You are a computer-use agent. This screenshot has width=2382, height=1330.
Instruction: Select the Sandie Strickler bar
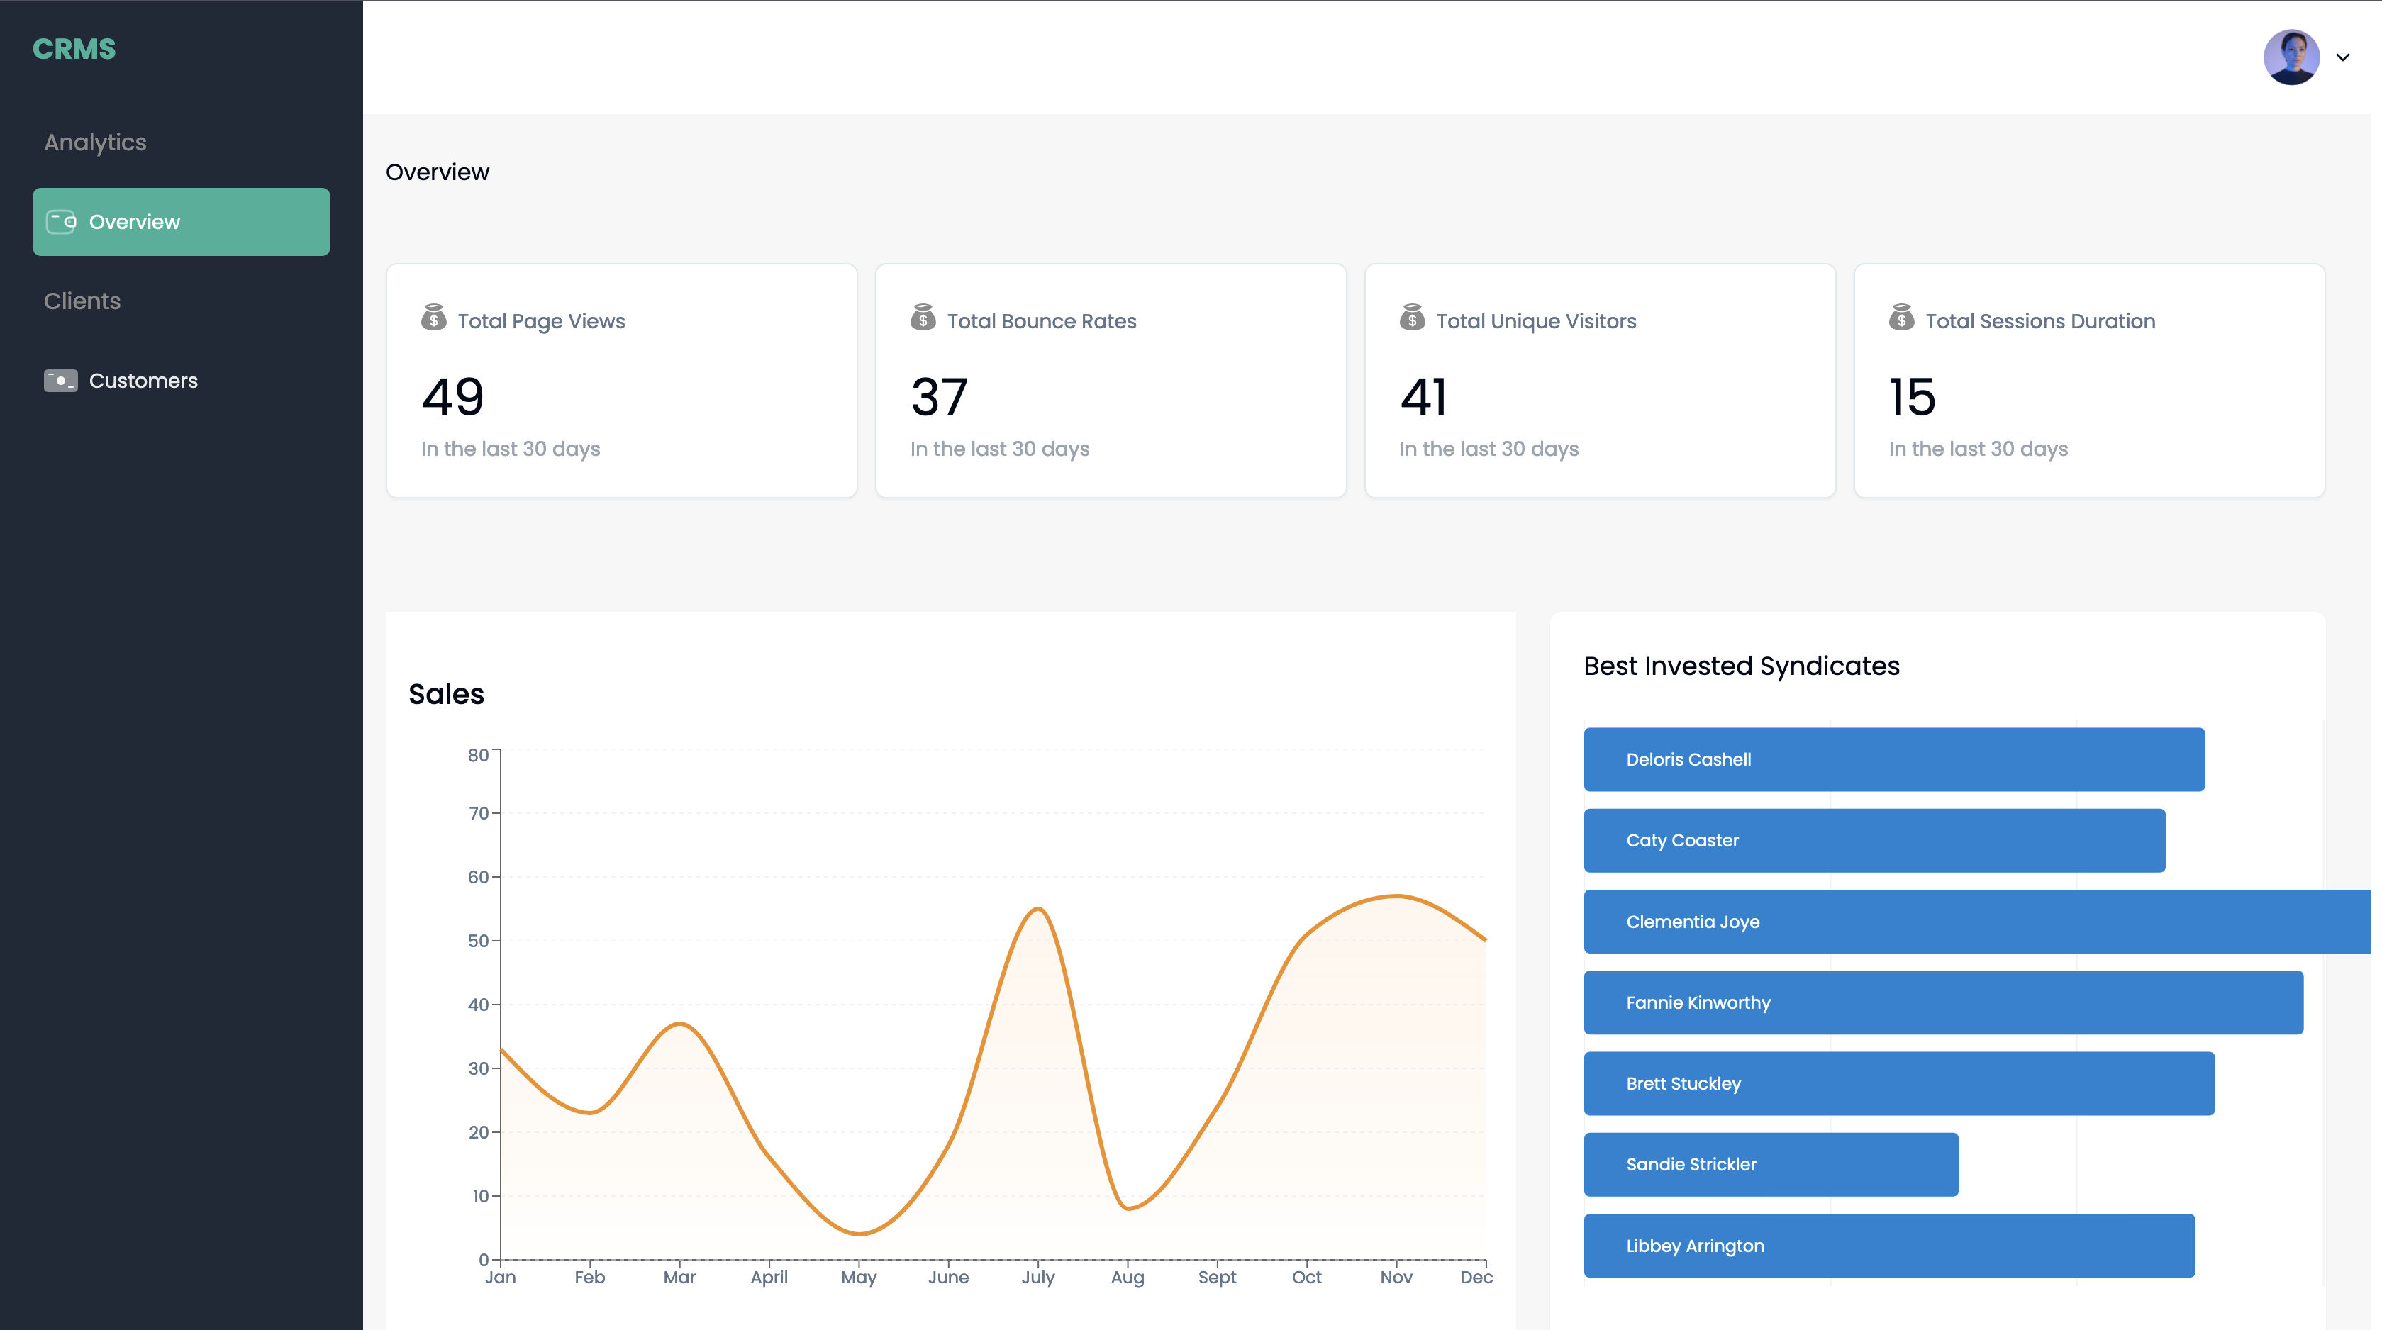point(1771,1165)
